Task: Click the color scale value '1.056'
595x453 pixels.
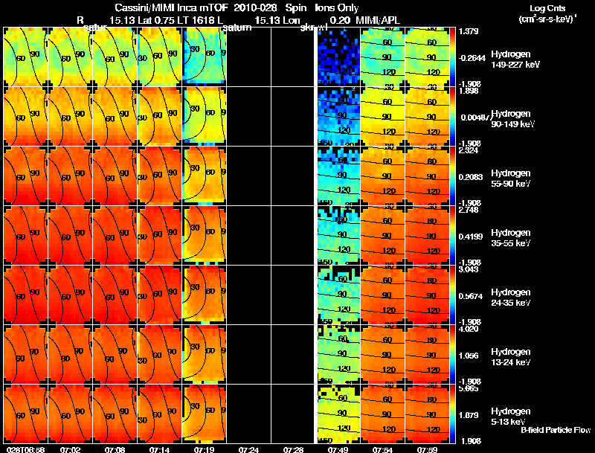Action: click(469, 356)
